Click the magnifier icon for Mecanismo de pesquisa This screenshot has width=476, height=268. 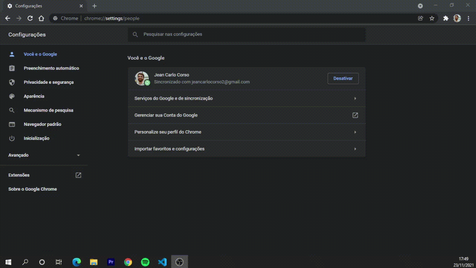click(x=12, y=110)
